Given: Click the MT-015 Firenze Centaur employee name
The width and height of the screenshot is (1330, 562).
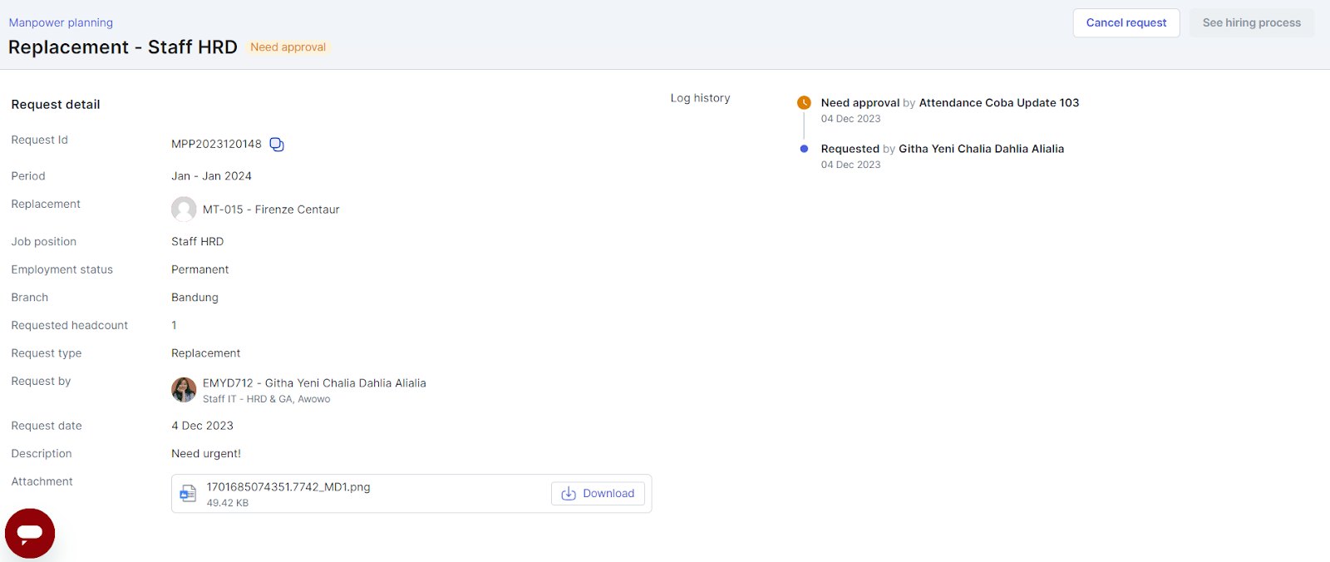Looking at the screenshot, I should pyautogui.click(x=271, y=210).
